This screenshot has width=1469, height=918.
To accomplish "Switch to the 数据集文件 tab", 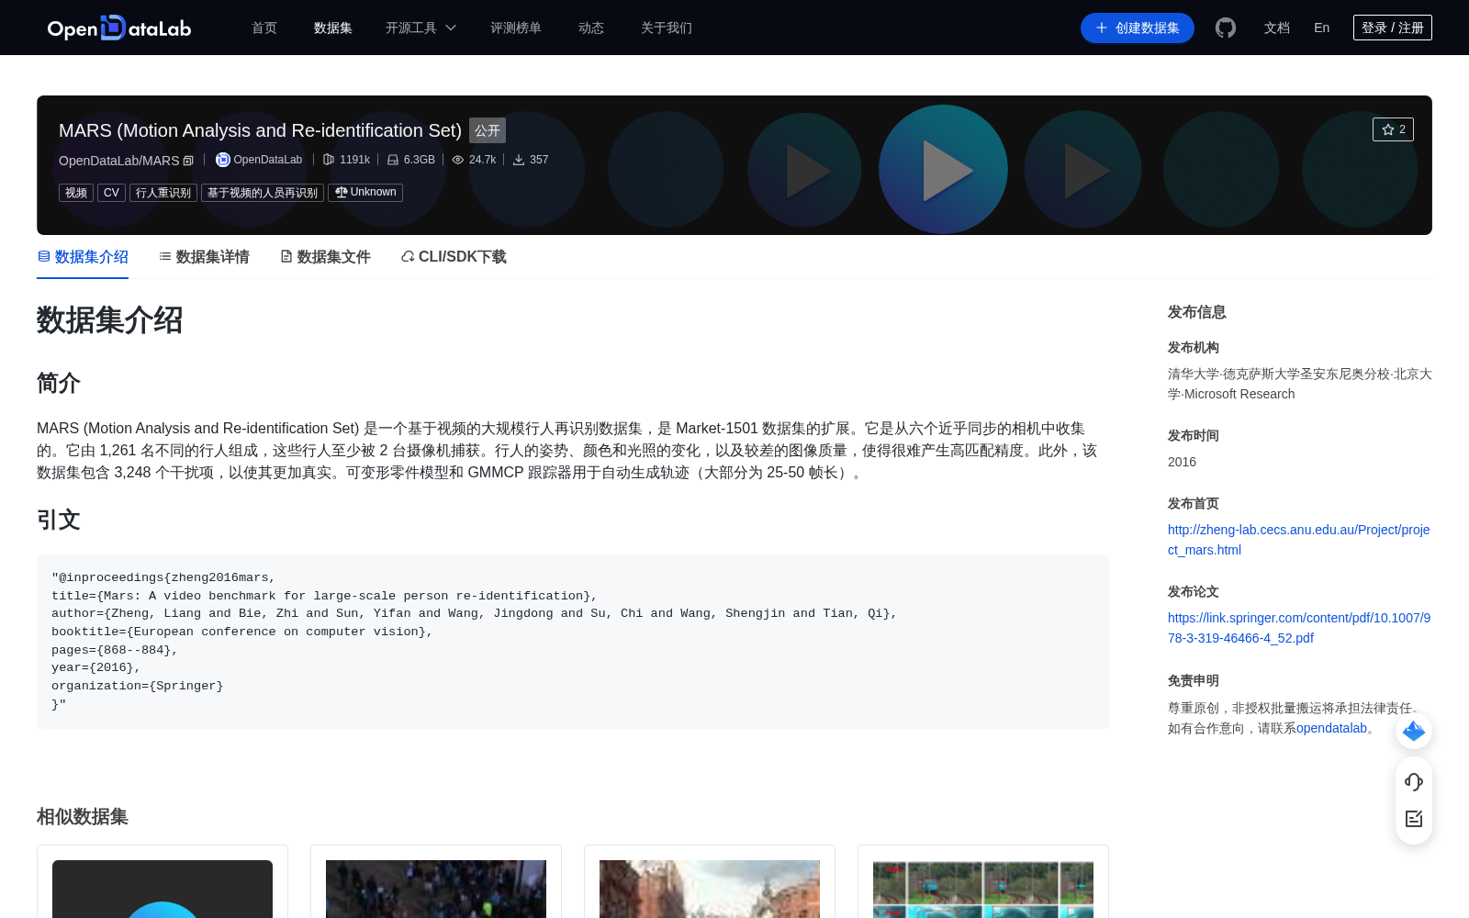I will coord(325,257).
